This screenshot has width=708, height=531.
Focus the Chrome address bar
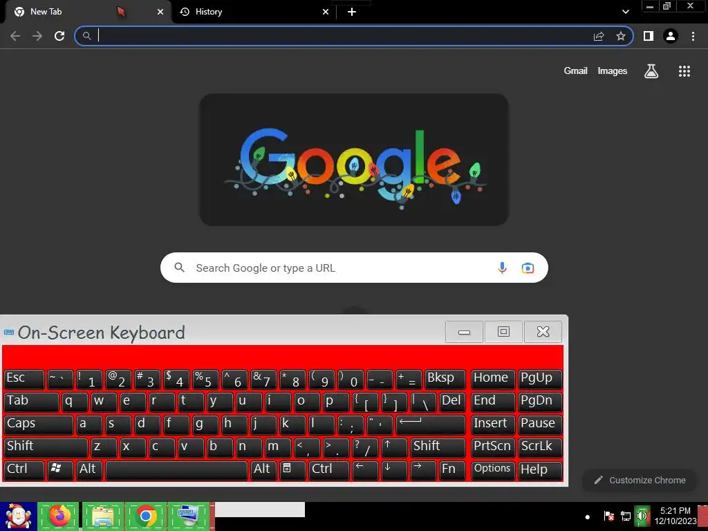(353, 36)
